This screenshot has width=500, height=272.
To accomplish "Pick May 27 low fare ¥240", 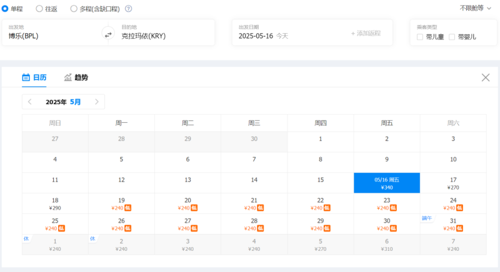I will (188, 224).
